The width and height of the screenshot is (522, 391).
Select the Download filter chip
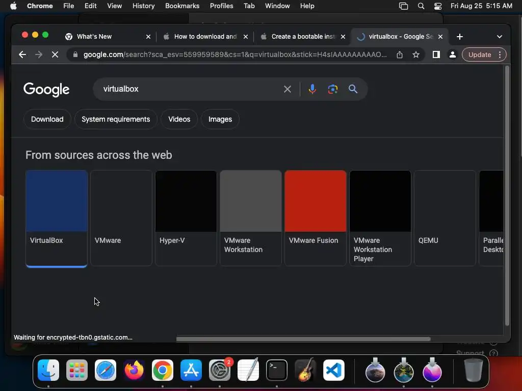tap(47, 119)
